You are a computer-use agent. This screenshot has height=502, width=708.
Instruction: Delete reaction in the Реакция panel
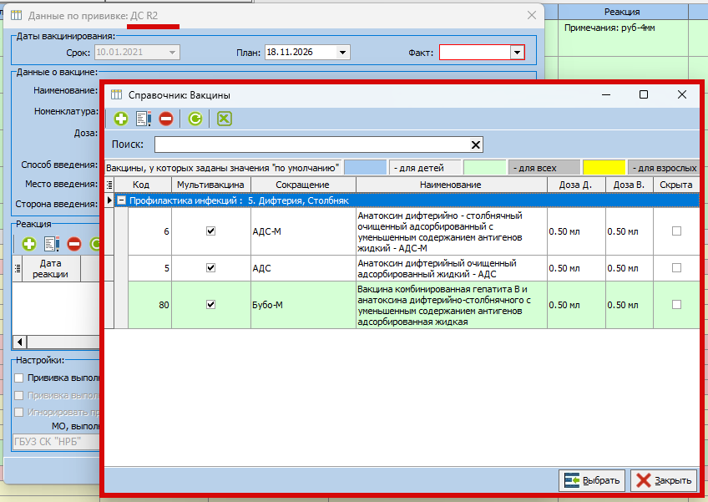[74, 244]
